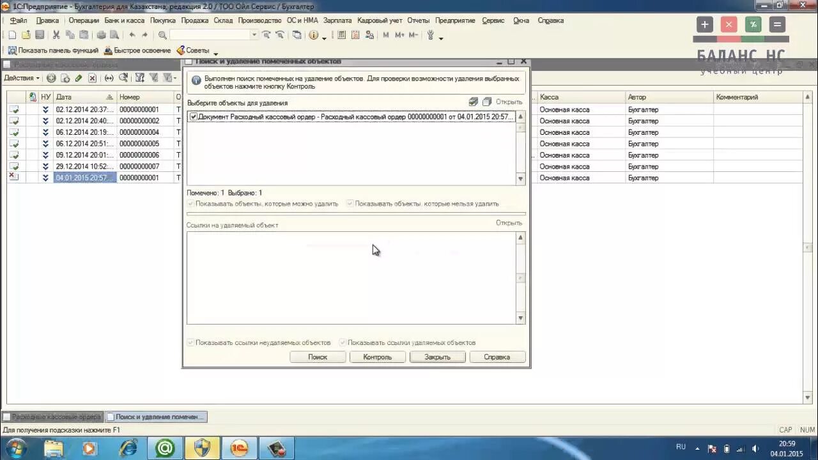The width and height of the screenshot is (818, 460).
Task: Click the Дата column header
Action: tap(84, 97)
